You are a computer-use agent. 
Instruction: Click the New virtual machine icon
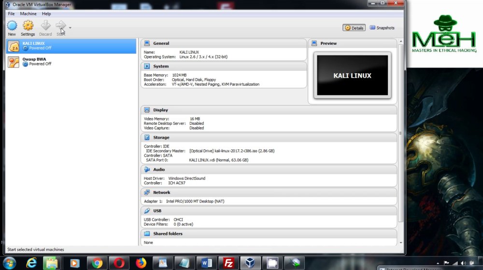coord(12,26)
